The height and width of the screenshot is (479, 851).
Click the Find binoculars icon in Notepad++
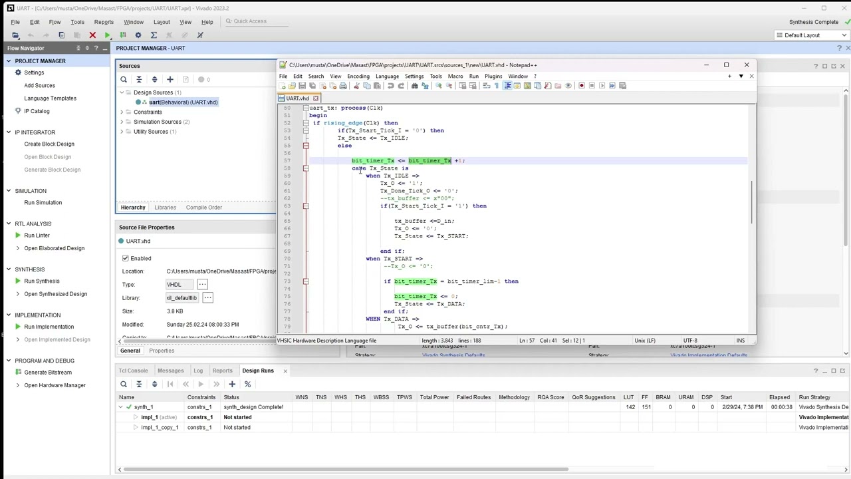pos(415,86)
